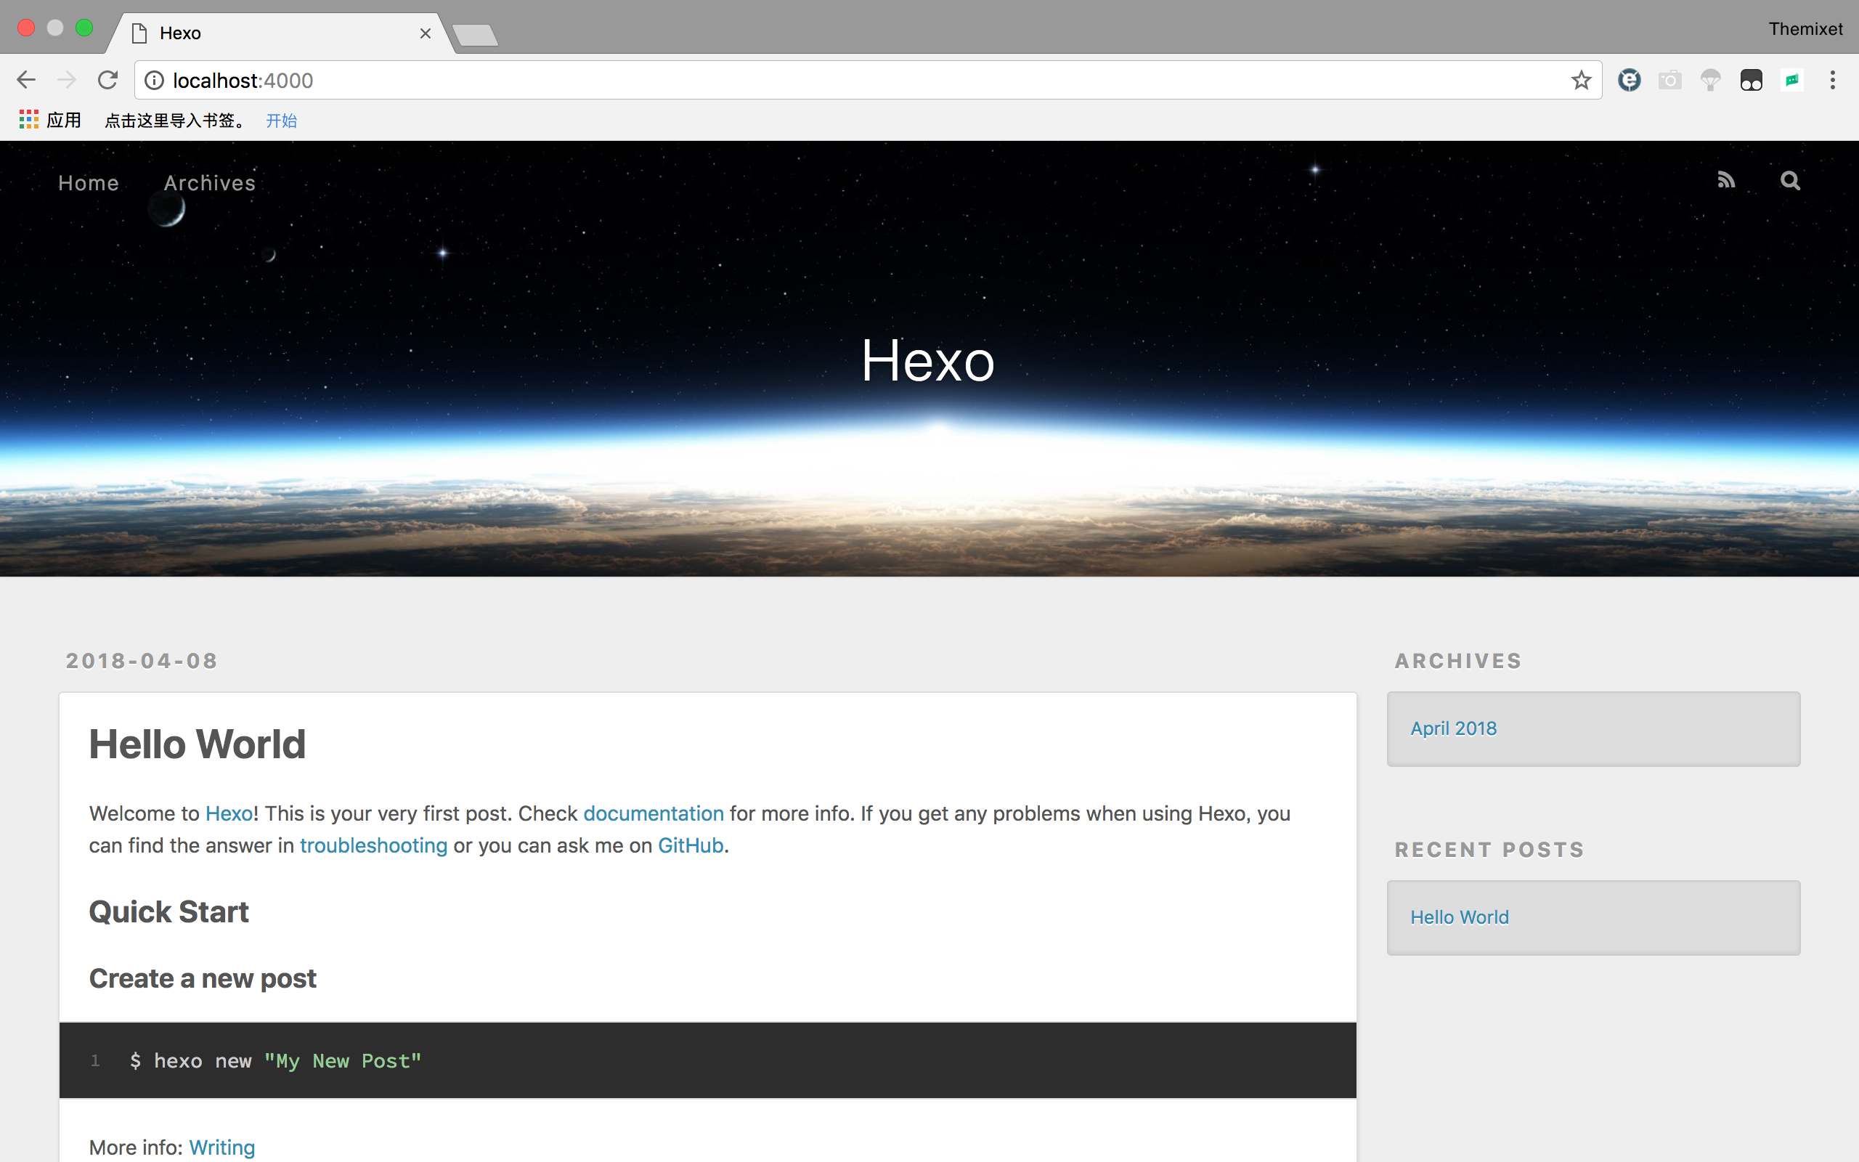Image resolution: width=1859 pixels, height=1162 pixels.
Task: Bookmark page with the star icon
Action: click(x=1580, y=80)
